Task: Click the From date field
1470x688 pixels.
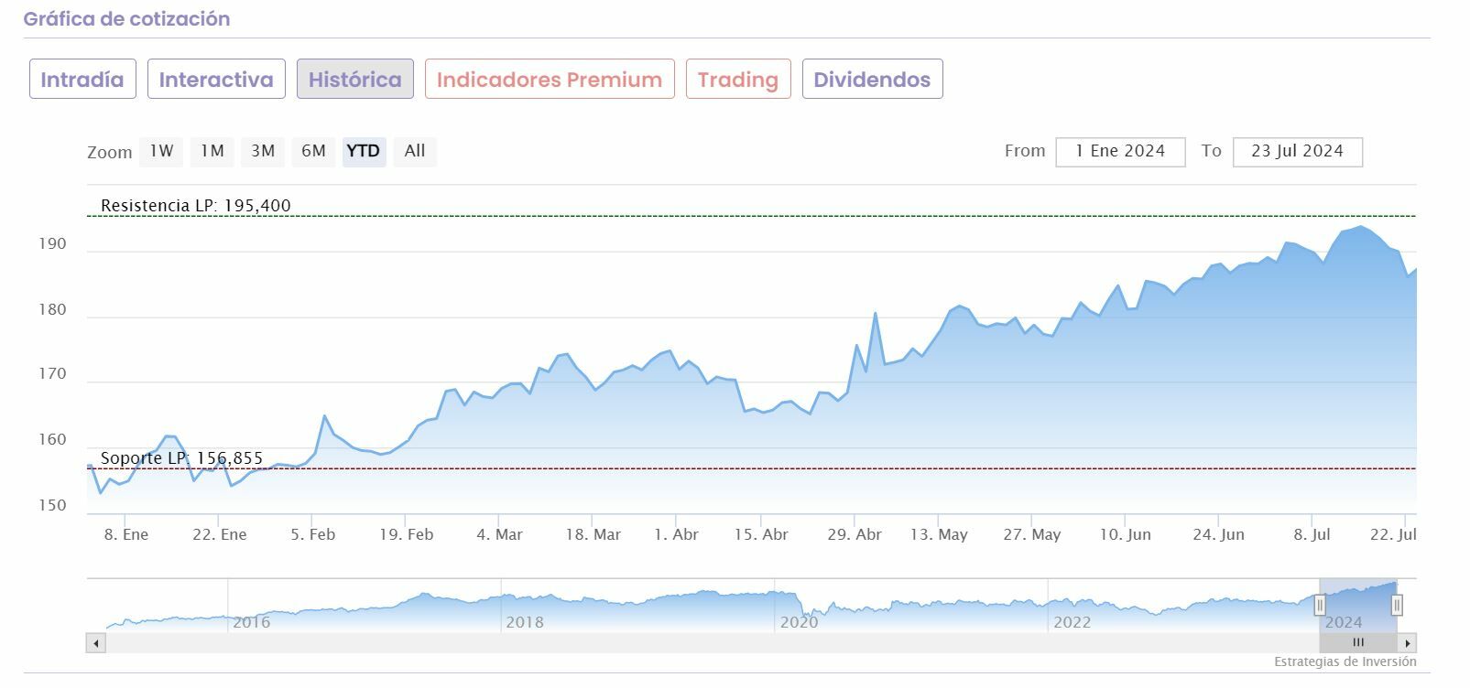Action: [x=1120, y=152]
